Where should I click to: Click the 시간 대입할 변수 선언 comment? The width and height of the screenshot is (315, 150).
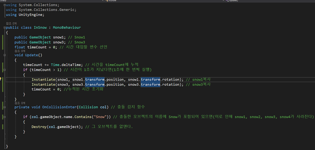(x=84, y=47)
